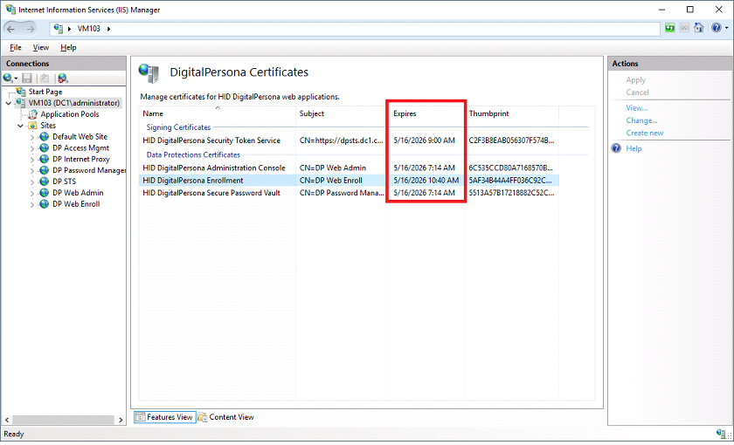Click the Refresh Page icon in address bar
Screen dimensions: 734x445
[x=670, y=28]
